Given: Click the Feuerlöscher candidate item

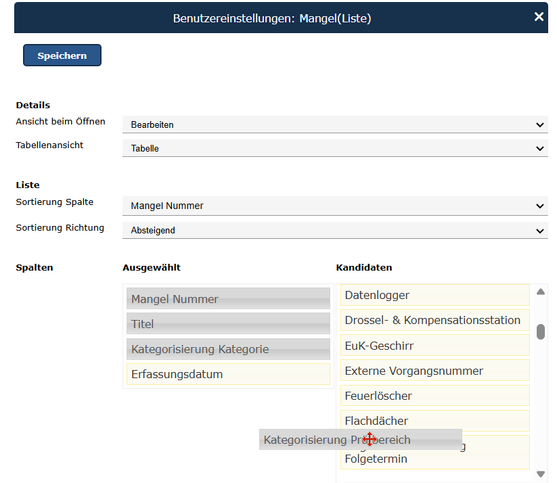Looking at the screenshot, I should click(x=435, y=396).
